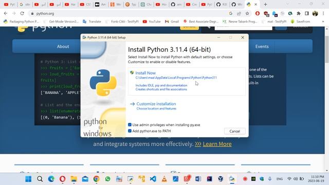Open the YouTube bookmark

152,22
